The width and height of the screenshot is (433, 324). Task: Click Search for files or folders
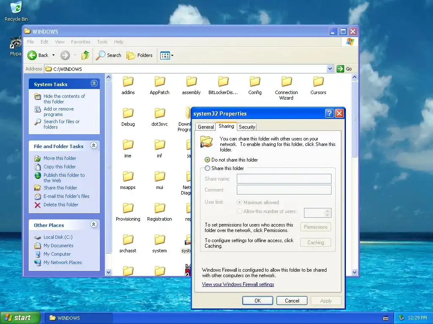[61, 124]
